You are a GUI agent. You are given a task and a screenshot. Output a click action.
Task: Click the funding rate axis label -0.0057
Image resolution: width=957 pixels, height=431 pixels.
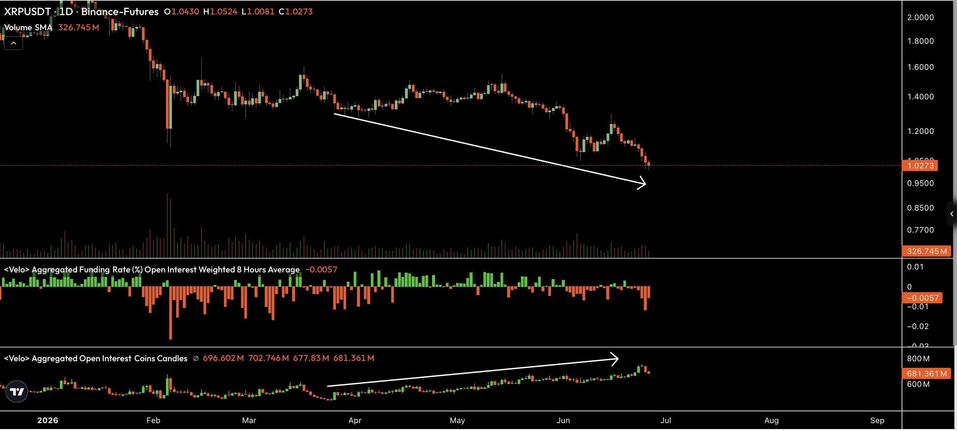922,298
